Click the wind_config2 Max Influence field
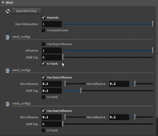Screen dimensions: 158x136 tap(119, 84)
